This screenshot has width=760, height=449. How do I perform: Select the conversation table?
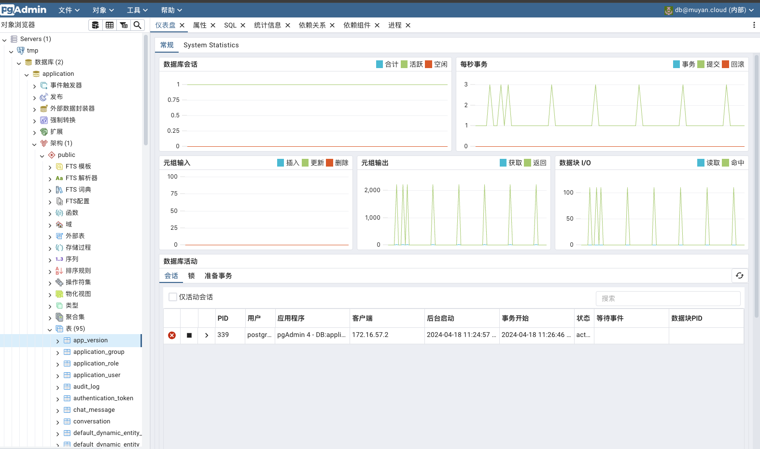pos(92,421)
